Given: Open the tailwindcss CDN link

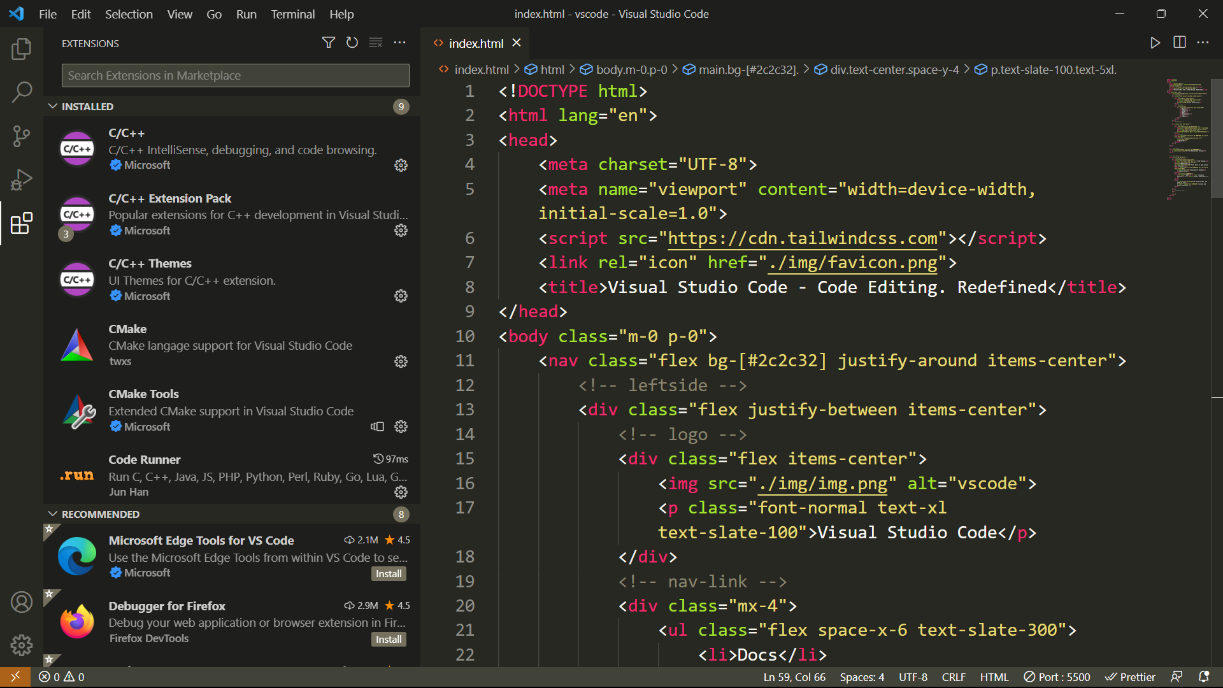Looking at the screenshot, I should (803, 238).
